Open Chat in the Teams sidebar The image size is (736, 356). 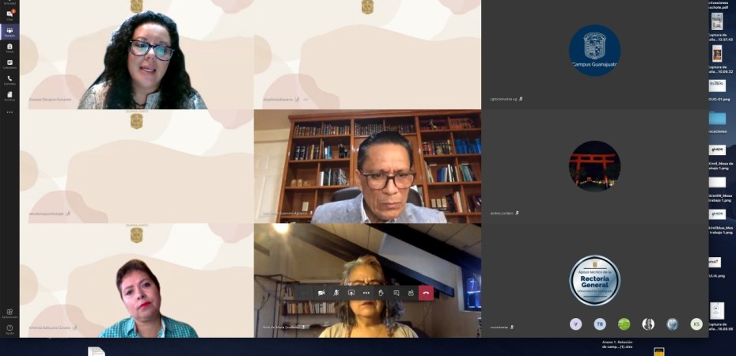(x=9, y=16)
